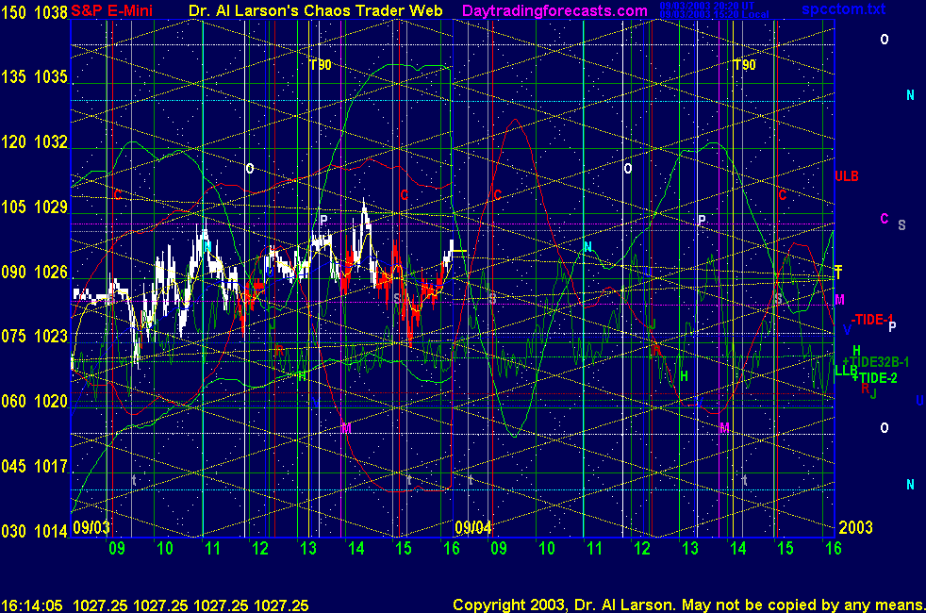Click the "16:14:05" time in status line
The image size is (926, 613).
pyautogui.click(x=32, y=605)
